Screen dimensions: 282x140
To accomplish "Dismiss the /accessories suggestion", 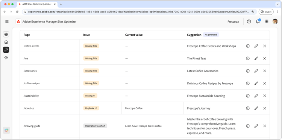I will (x=265, y=71).
